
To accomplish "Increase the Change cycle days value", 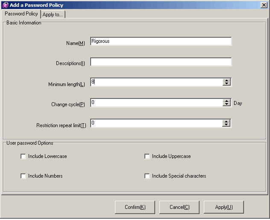I will 226,101.
